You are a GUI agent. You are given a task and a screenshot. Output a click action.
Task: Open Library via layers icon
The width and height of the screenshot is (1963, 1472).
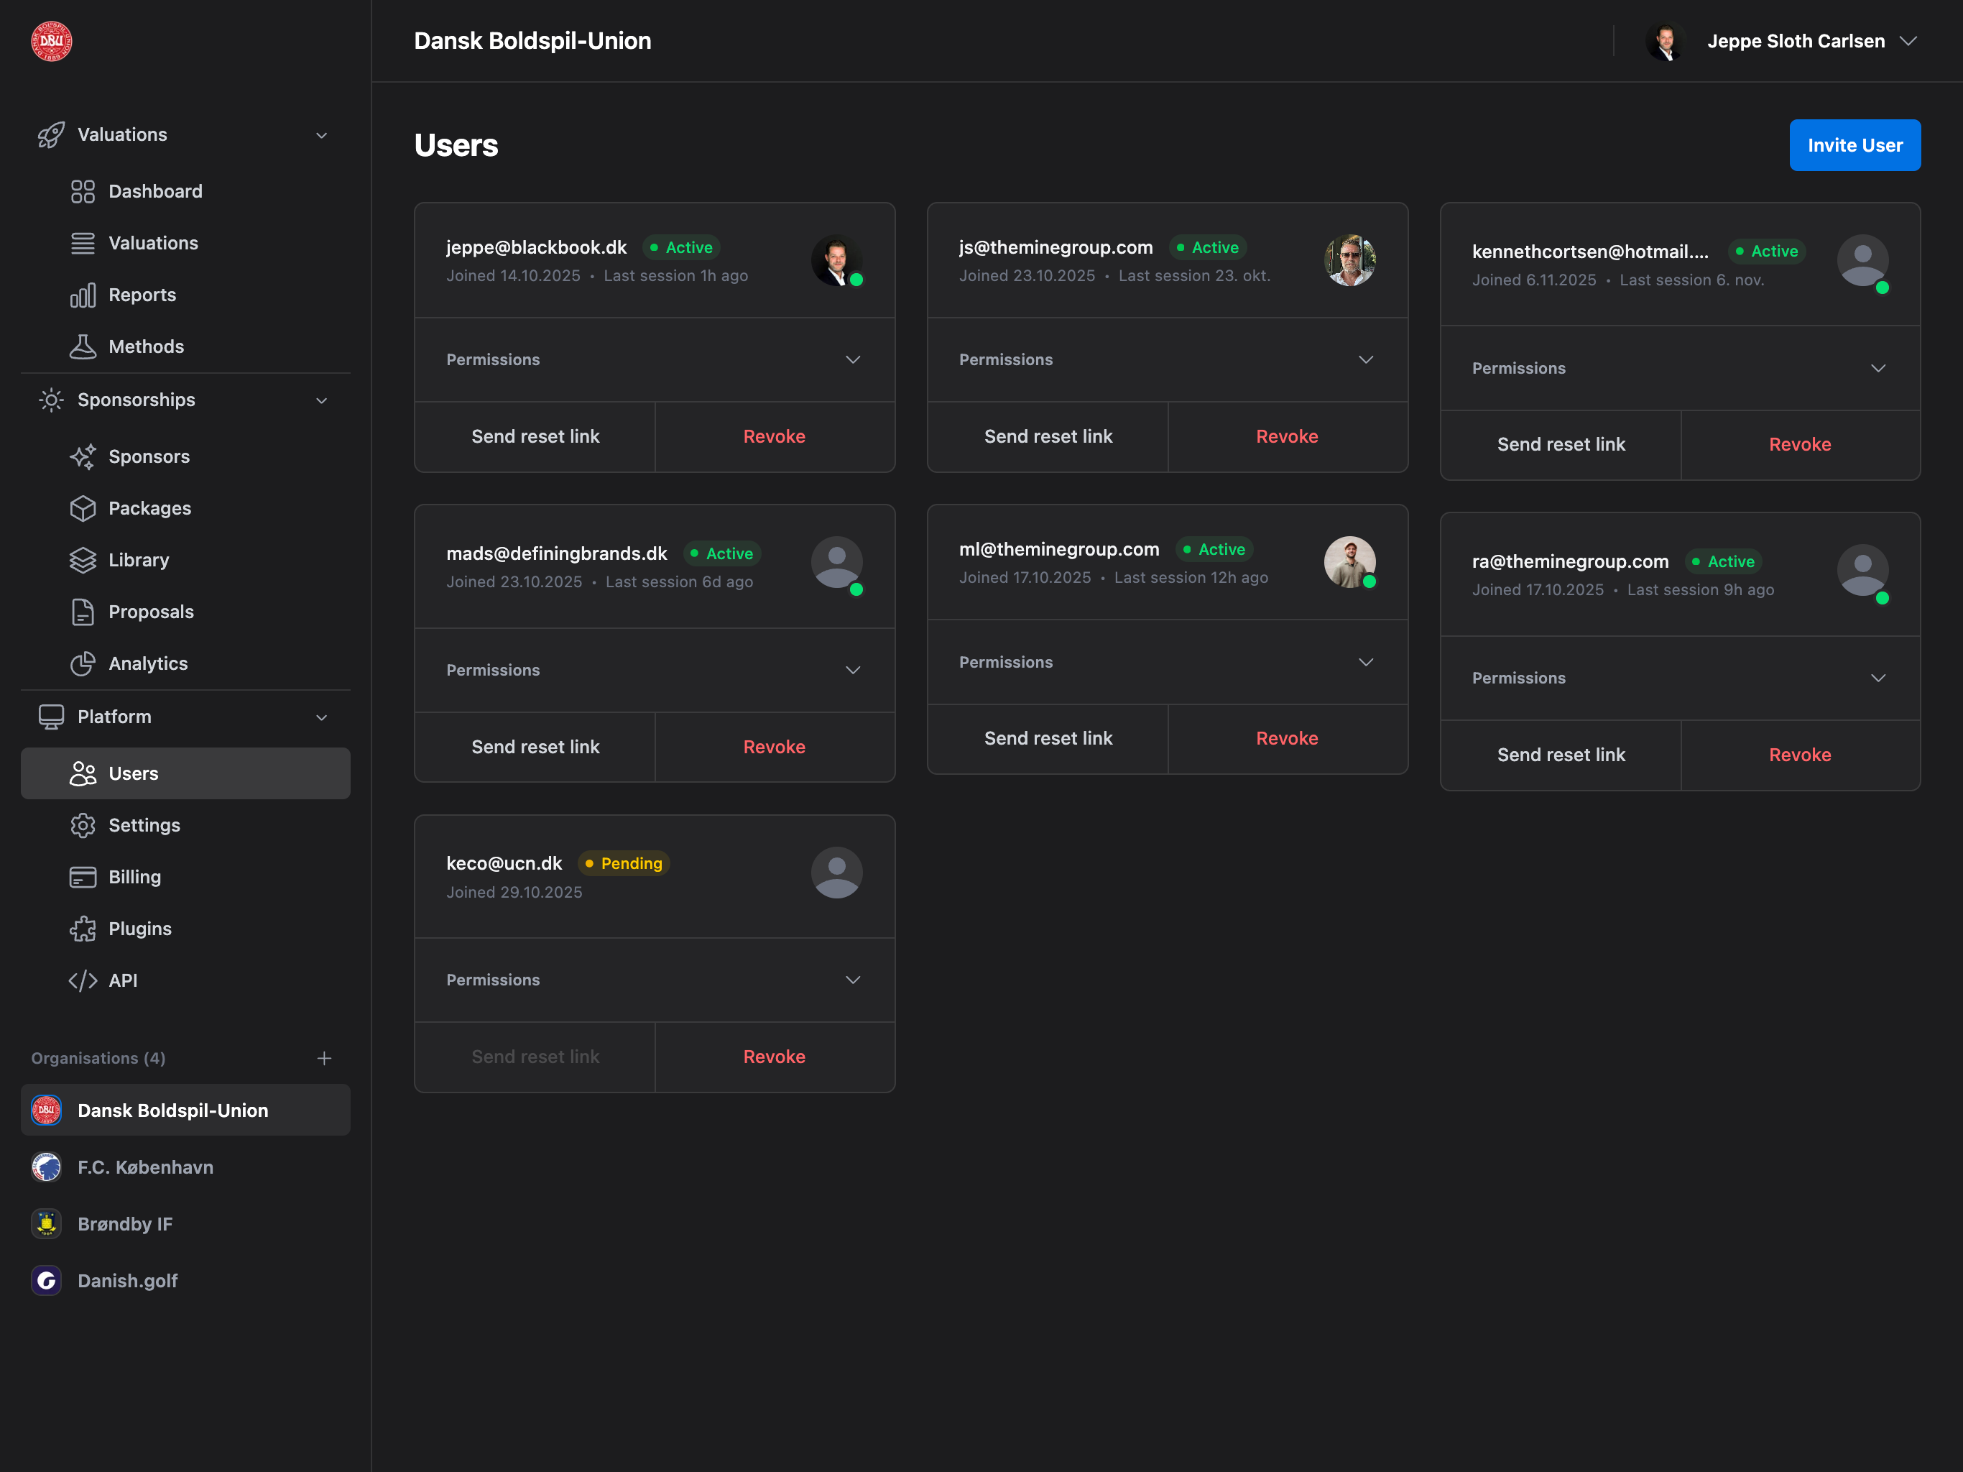[83, 560]
